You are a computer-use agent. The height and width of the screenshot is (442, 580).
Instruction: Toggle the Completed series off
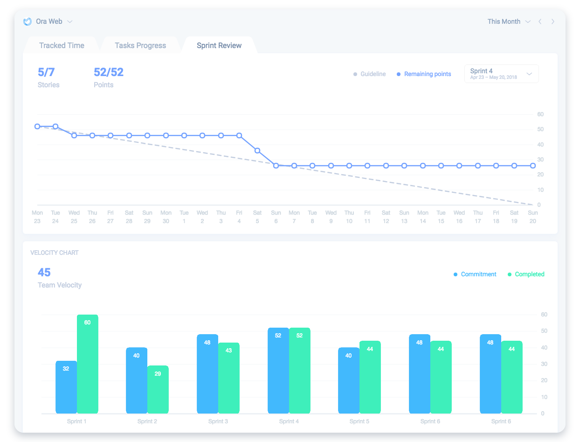tap(526, 274)
